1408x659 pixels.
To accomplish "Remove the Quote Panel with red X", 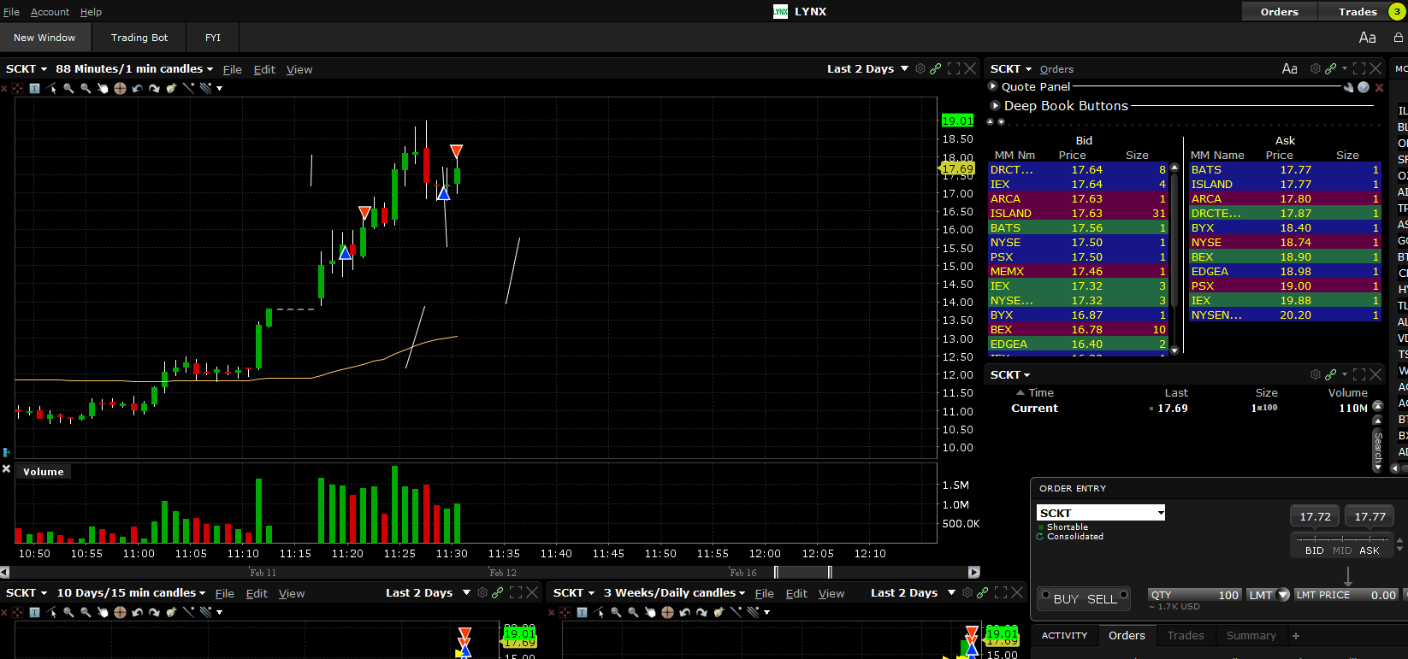I will [x=1379, y=87].
